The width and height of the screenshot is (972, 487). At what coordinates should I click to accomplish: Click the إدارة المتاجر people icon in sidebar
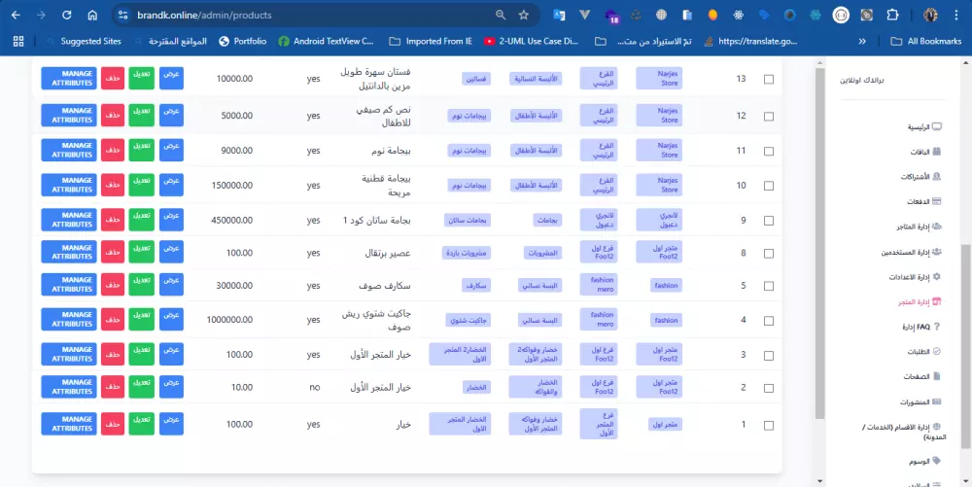[937, 226]
